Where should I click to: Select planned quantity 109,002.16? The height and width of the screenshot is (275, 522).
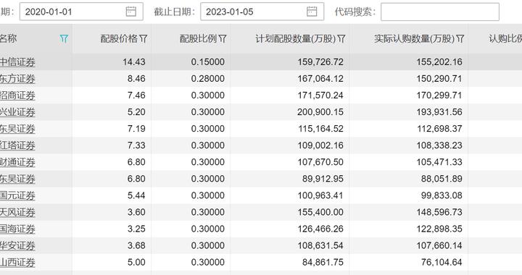tap(320, 145)
